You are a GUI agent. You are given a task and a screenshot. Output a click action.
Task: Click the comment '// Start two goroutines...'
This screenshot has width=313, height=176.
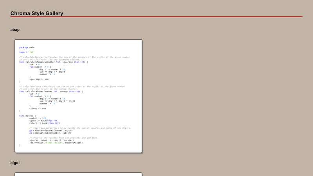[80, 128]
